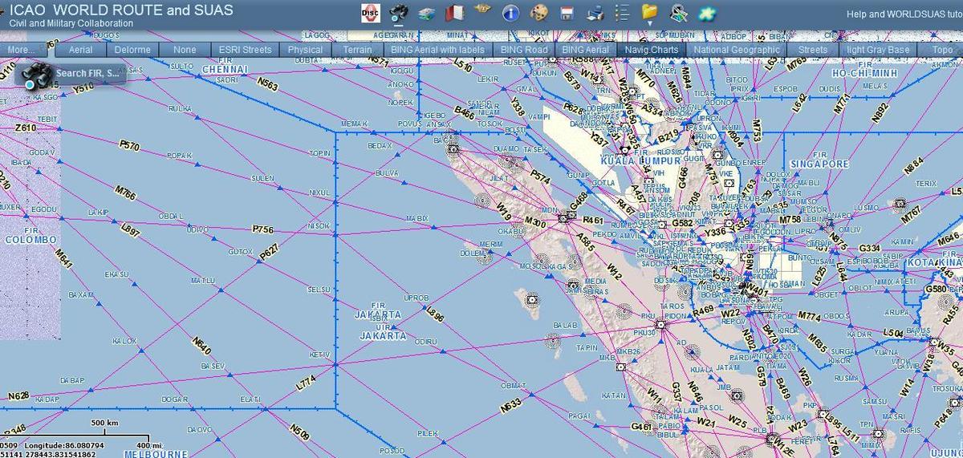
Task: Click the red bookmarks book icon
Action: tap(455, 13)
